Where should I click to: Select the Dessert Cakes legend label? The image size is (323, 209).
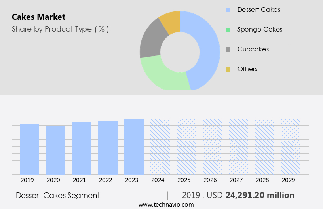[x=258, y=9]
